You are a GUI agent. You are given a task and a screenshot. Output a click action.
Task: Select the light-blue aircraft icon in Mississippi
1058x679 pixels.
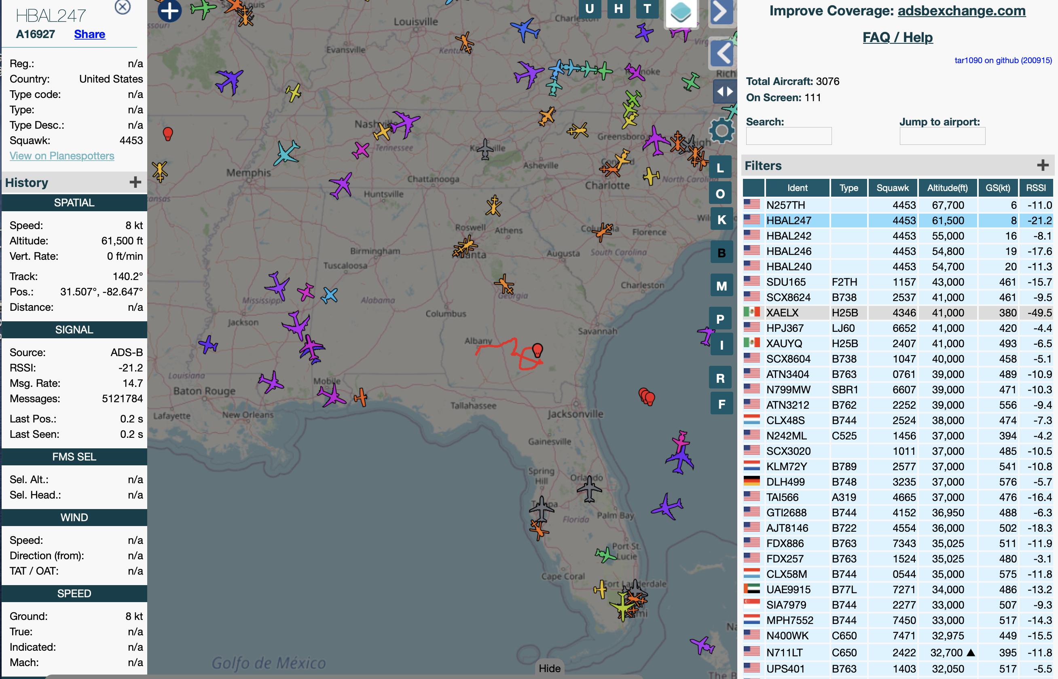329,295
